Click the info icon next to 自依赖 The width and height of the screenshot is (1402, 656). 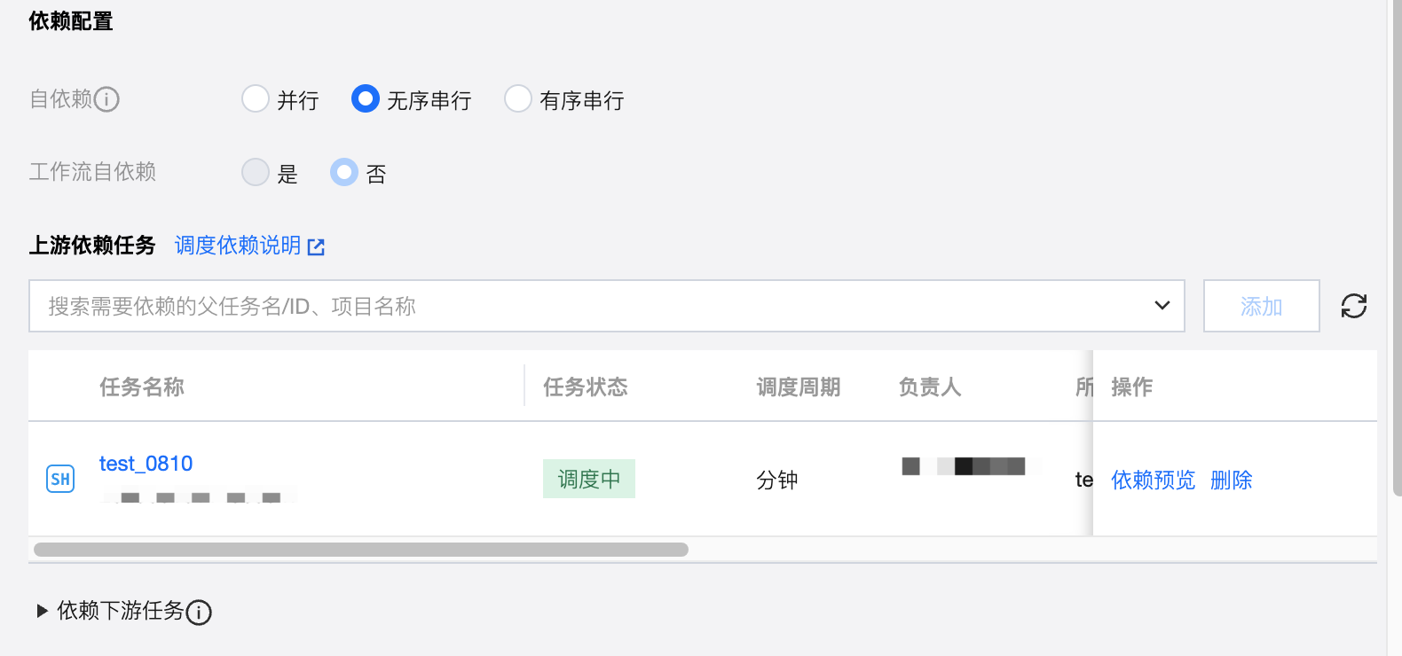106,99
